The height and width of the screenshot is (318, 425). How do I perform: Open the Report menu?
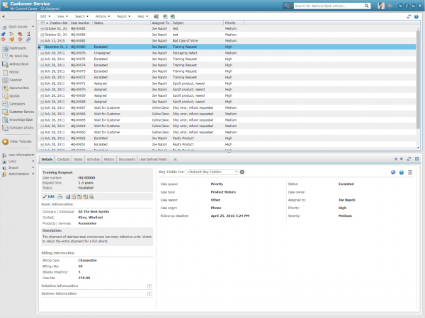point(123,16)
